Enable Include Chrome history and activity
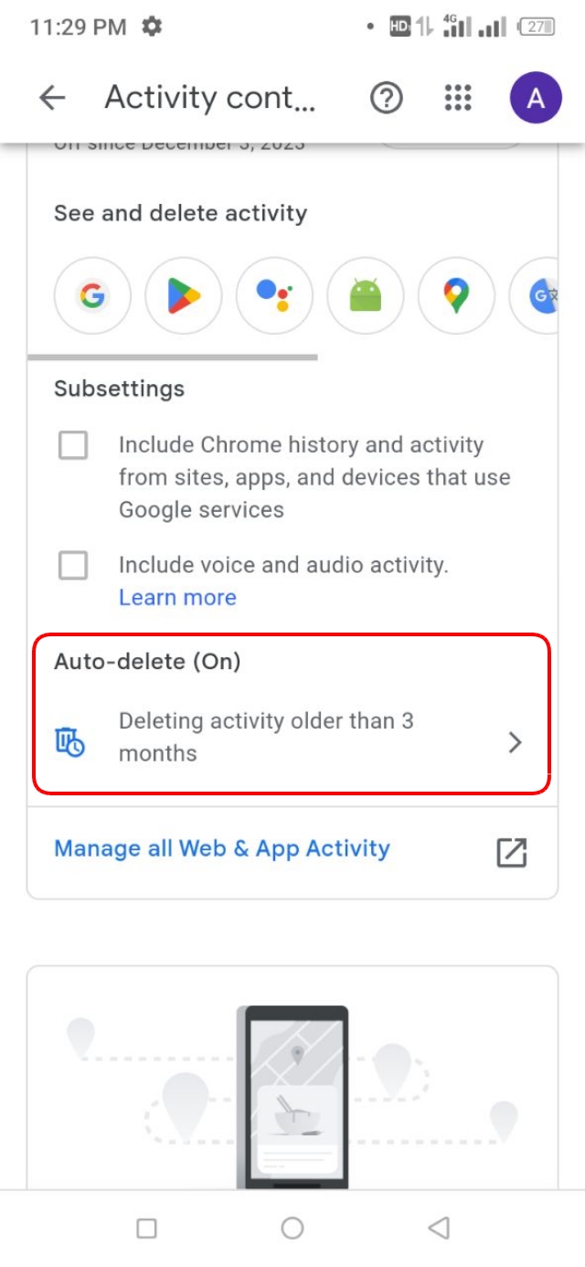This screenshot has width=585, height=1267. click(73, 445)
